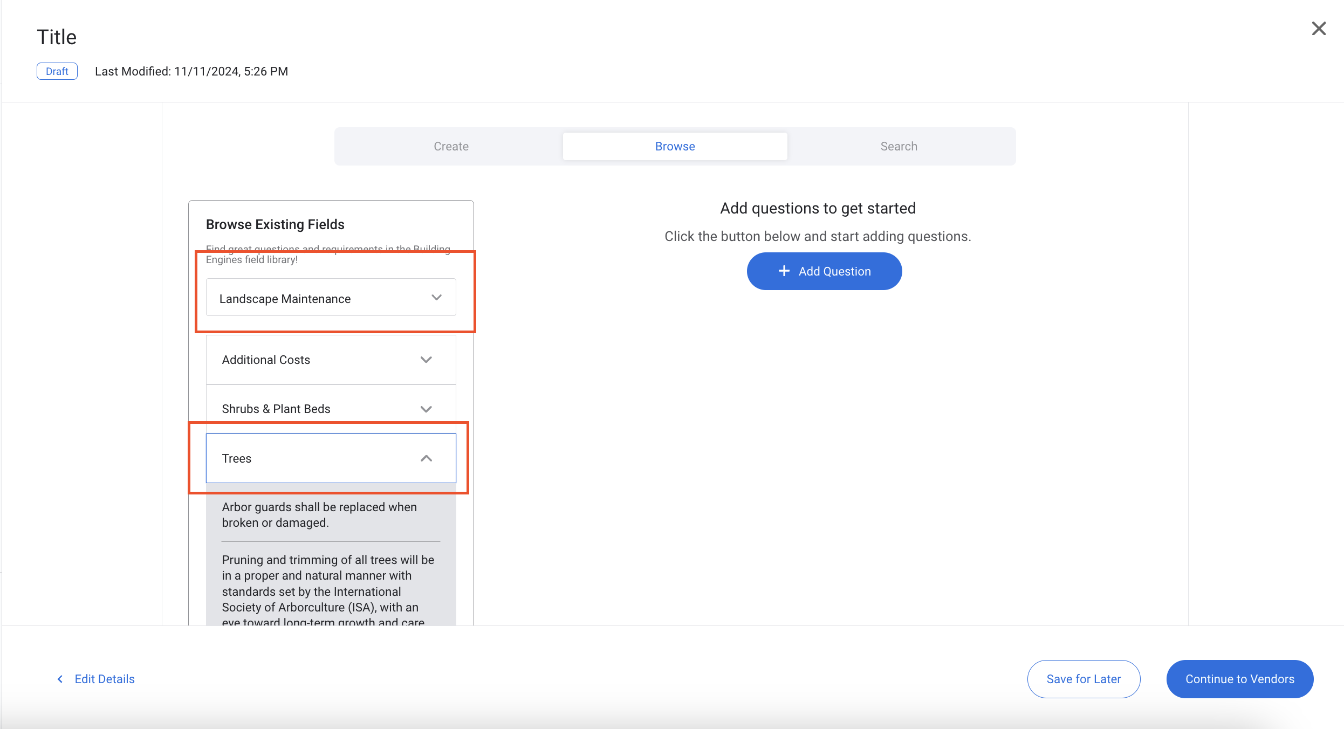Select the pruning and trimming requirement

(328, 590)
